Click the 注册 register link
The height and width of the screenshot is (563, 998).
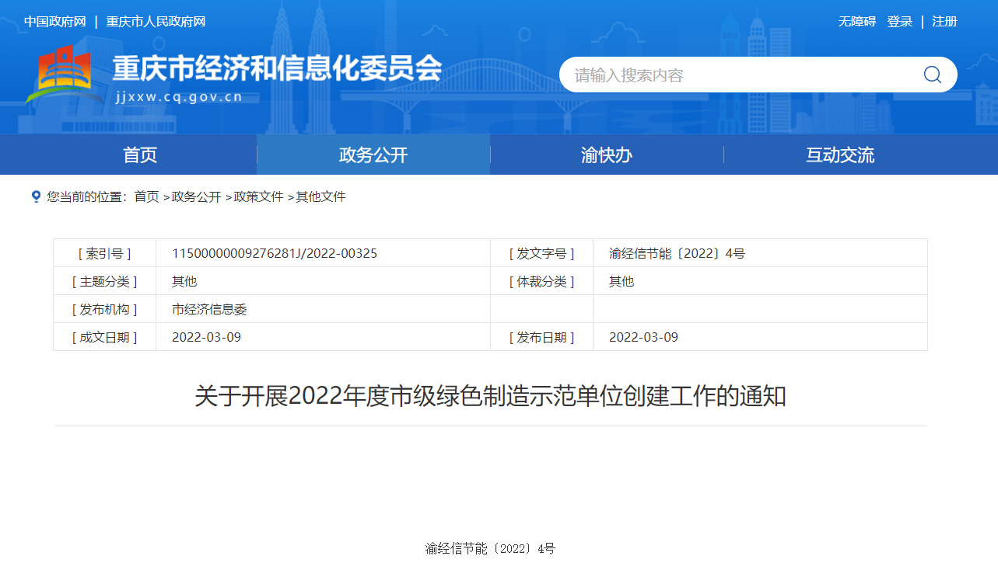[x=944, y=22]
